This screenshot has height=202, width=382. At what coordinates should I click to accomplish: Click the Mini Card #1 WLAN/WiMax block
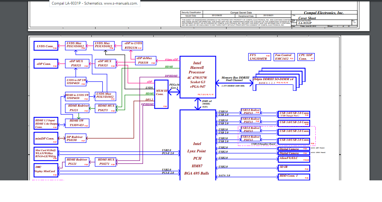(46, 154)
